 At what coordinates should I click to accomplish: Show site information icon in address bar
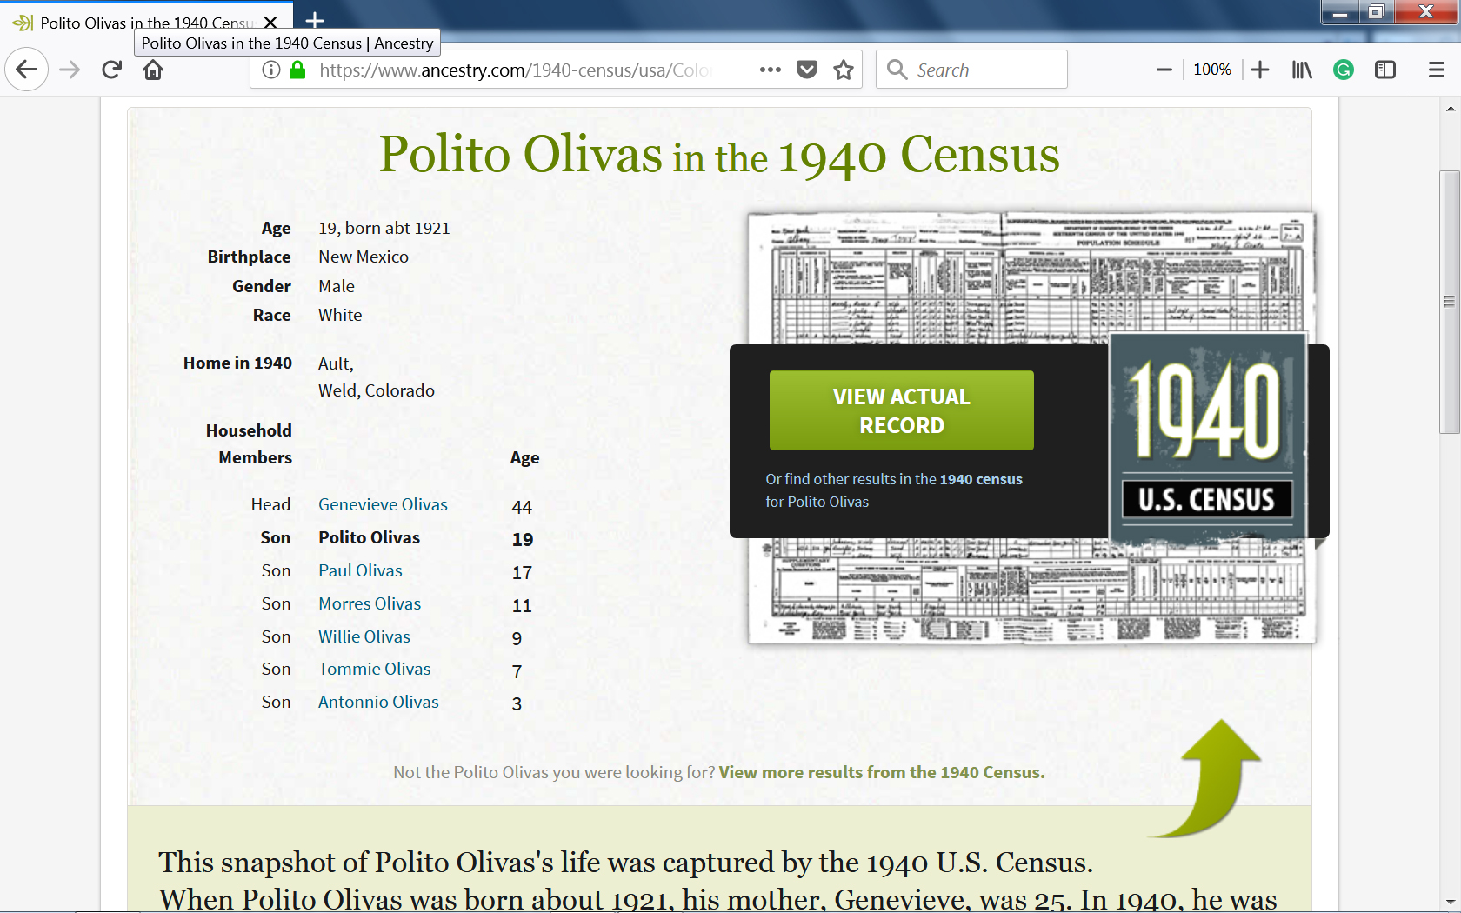click(x=271, y=70)
